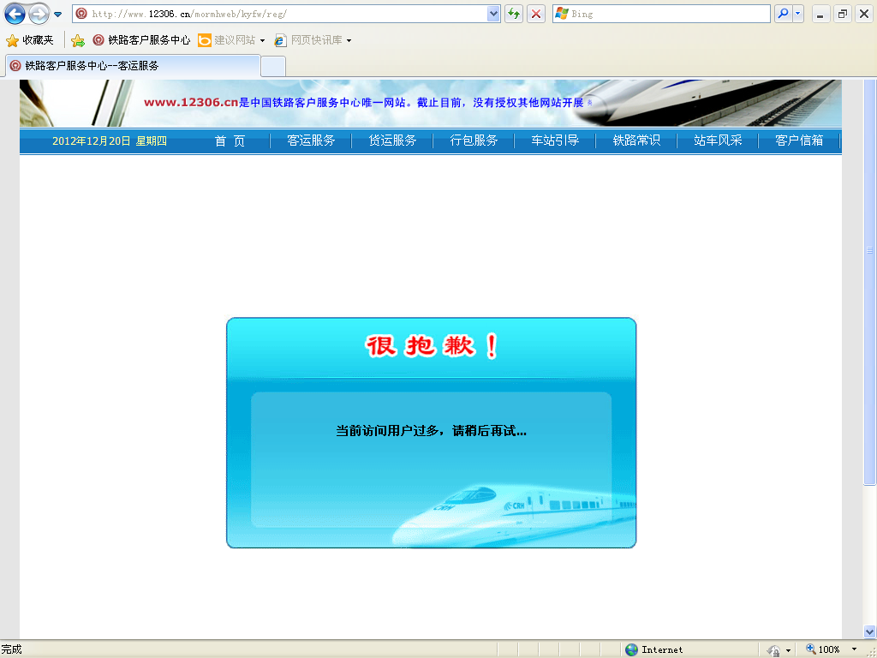Click inside the Bing search box
The image size is (877, 658).
pyautogui.click(x=661, y=14)
